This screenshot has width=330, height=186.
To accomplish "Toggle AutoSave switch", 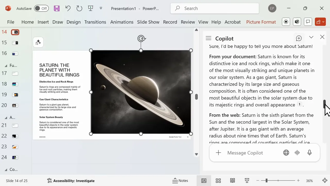I will (41, 8).
